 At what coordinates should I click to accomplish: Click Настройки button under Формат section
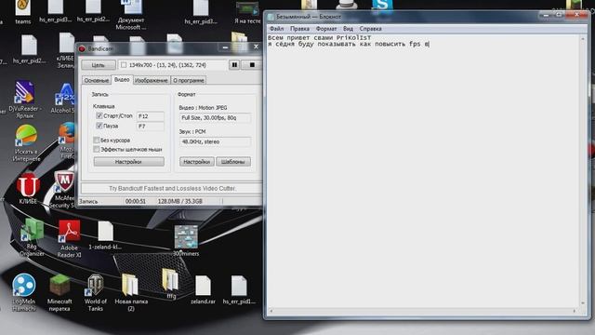196,162
